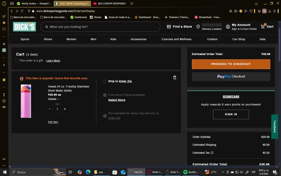
Task: Switch to EUROPA RESPONDE YouTube tab
Action: [x=110, y=4]
